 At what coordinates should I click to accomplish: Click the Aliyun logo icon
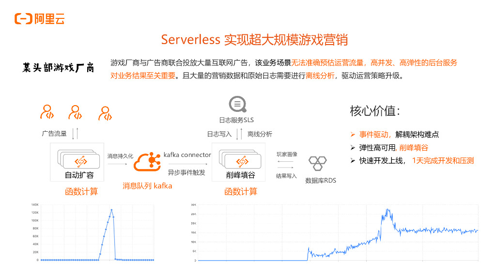click(x=23, y=19)
